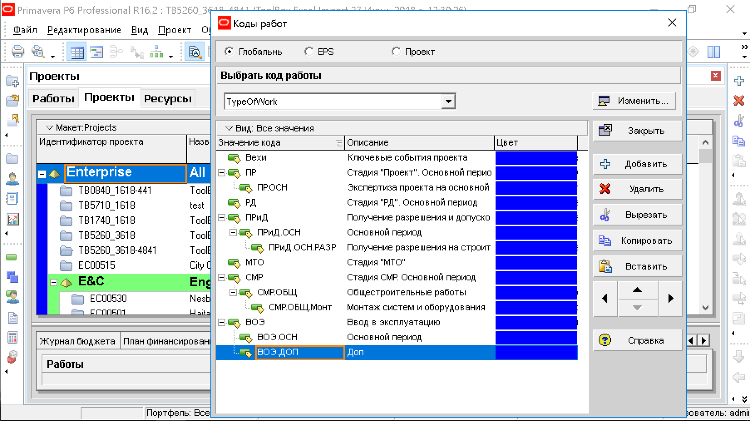Collapse the Enterprise EPS node

(x=42, y=175)
